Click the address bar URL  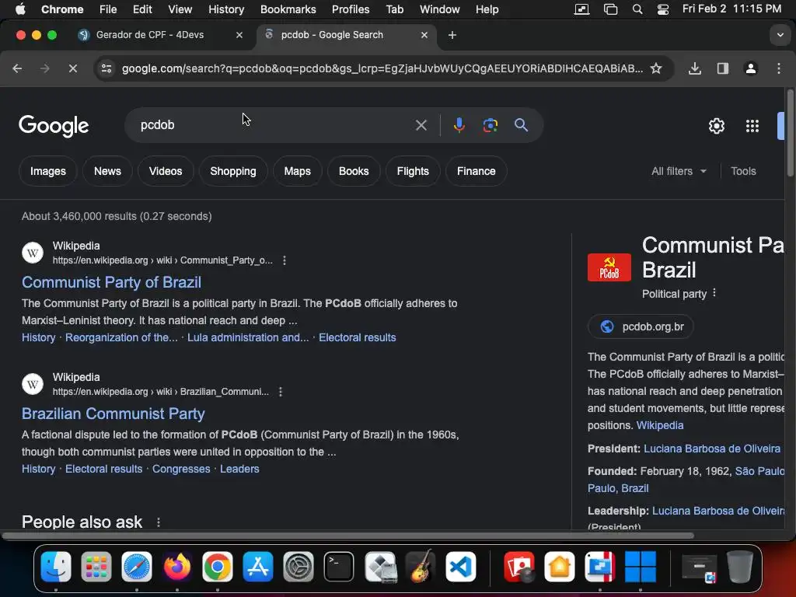(x=382, y=68)
